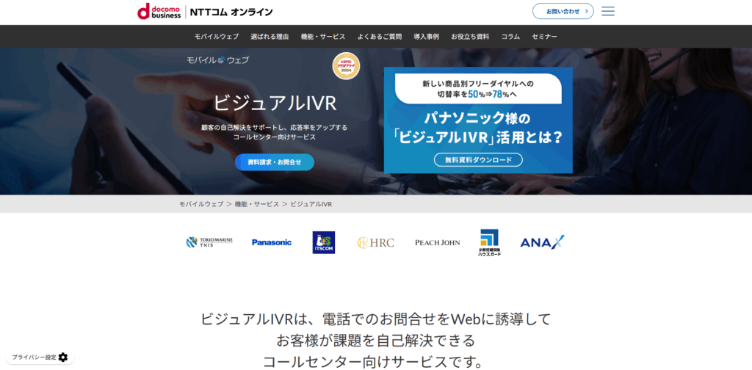Click the ITSCOM logo
Image resolution: width=752 pixels, height=370 pixels.
click(324, 242)
